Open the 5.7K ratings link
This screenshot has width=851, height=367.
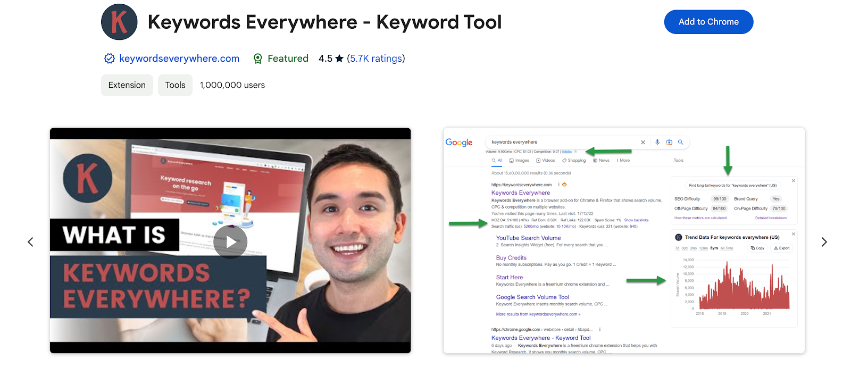pyautogui.click(x=376, y=59)
